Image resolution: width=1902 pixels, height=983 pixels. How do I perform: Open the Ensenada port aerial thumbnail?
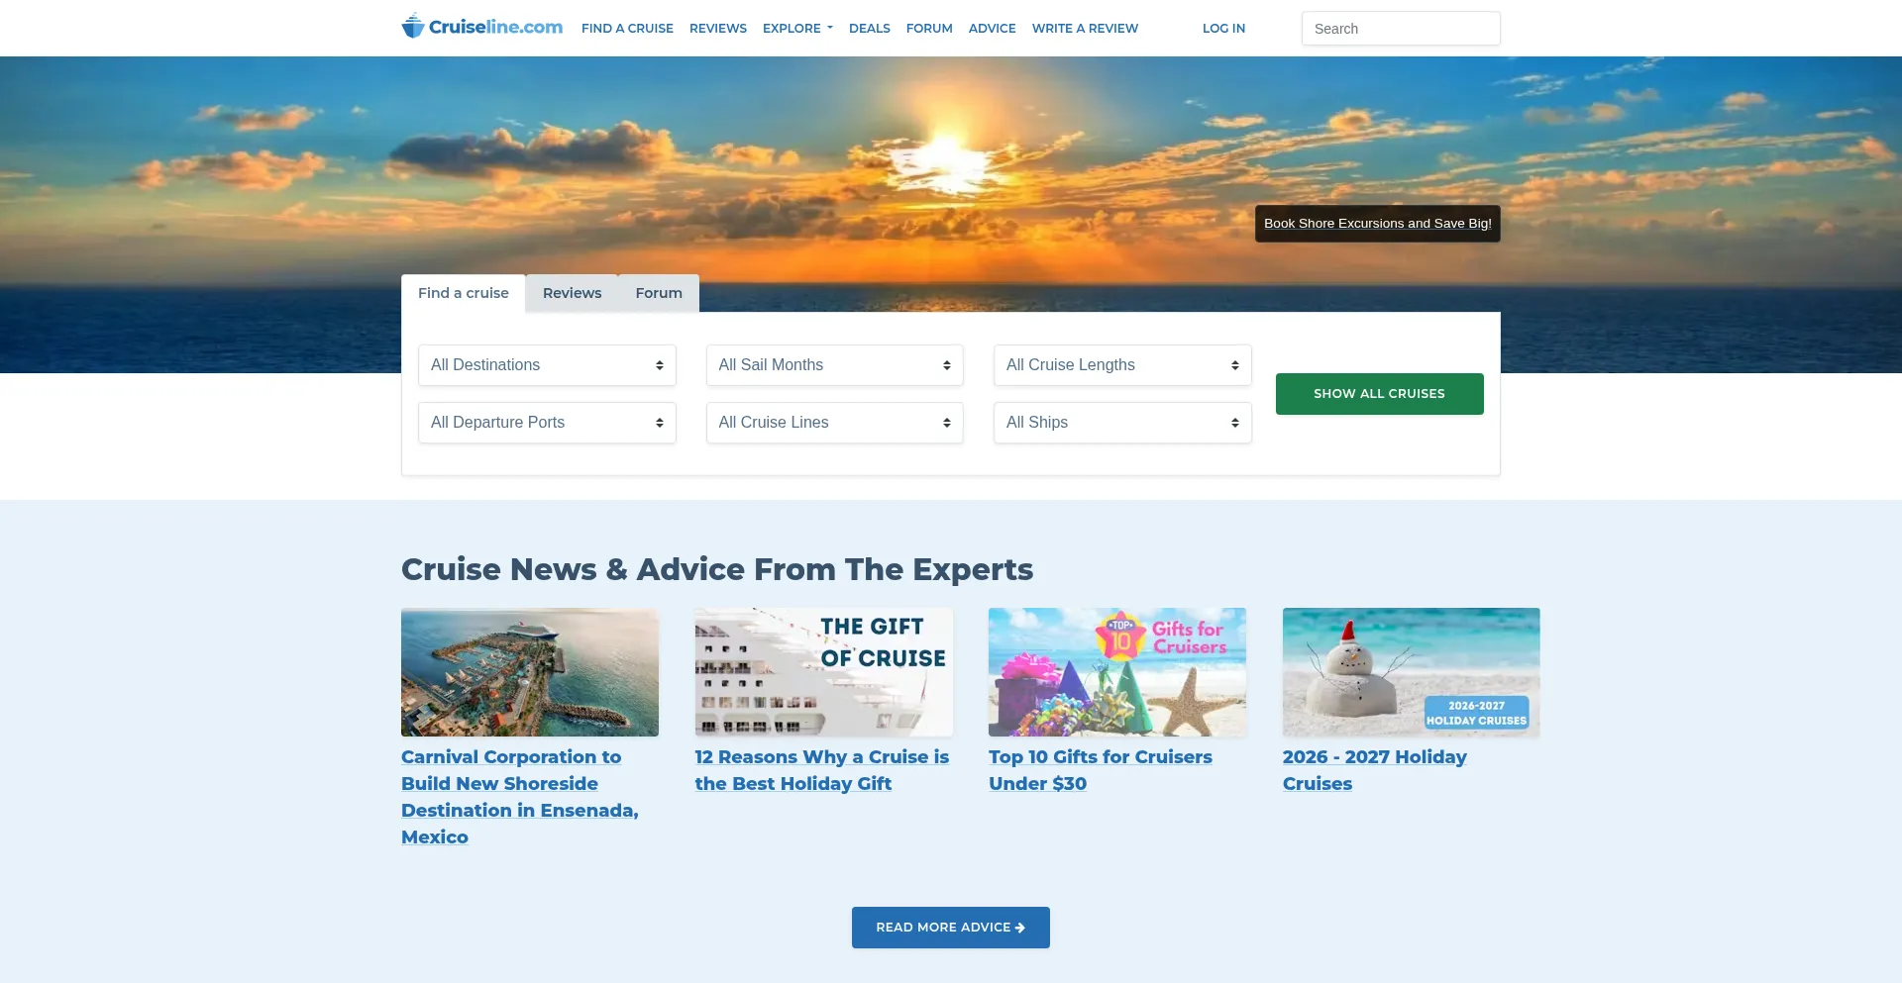coord(530,672)
